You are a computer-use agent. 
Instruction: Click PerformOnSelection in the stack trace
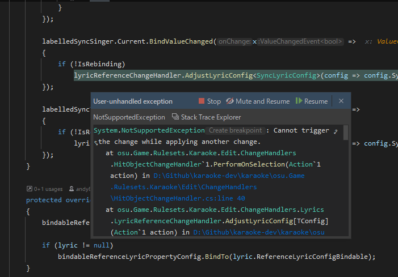coord(249,164)
